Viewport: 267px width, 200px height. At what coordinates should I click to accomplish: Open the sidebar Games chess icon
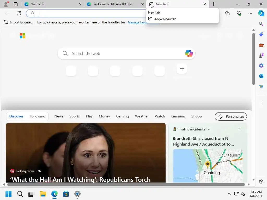click(261, 55)
